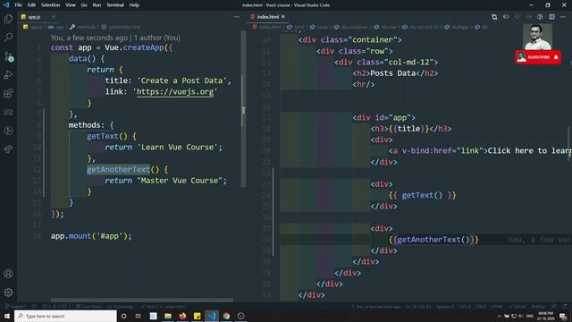Screen dimensions: 572x322
Task: Close the index.html tab
Action: point(283,17)
